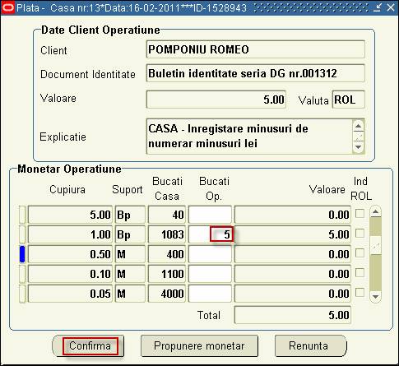
Task: Click the Monetar list scrollbar thumb
Action: click(x=375, y=245)
